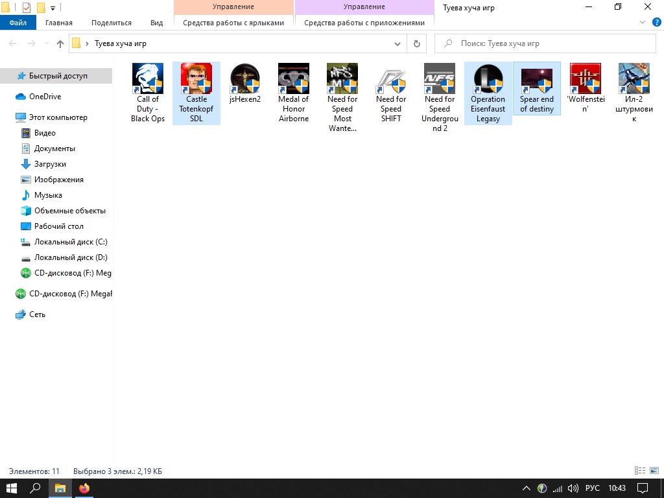Image resolution: width=664 pixels, height=498 pixels.
Task: Open the Главная ribbon tab
Action: [59, 23]
